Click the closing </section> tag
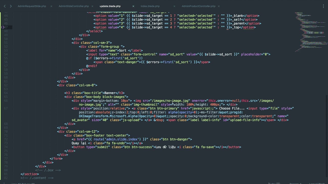The image size is (328, 184). [30, 174]
